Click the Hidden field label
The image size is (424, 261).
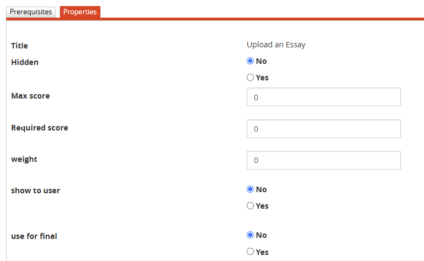(x=25, y=62)
